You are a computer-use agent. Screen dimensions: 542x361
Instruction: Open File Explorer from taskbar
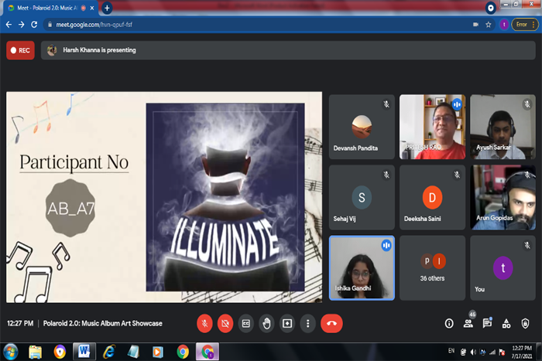(36, 352)
